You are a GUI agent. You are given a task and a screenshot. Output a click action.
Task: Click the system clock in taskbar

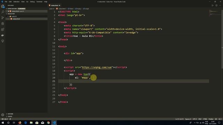[213, 123]
